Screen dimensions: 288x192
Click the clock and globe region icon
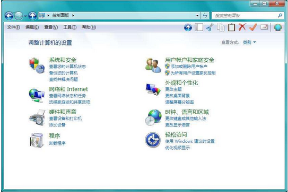point(153,117)
